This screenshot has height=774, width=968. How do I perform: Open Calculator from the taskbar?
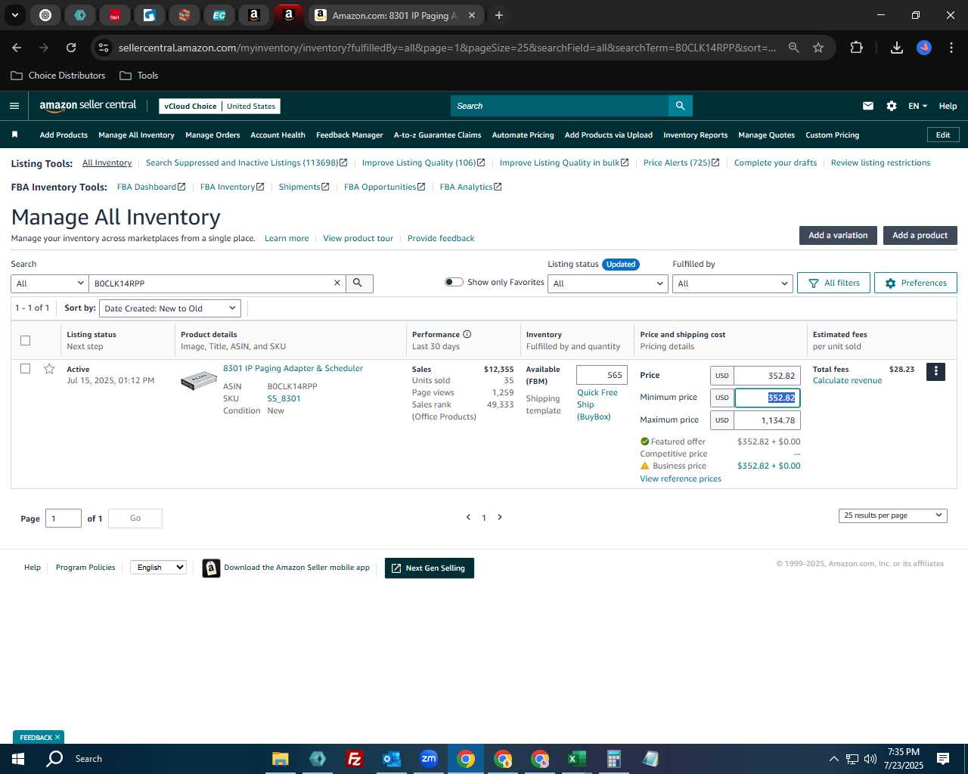613,759
